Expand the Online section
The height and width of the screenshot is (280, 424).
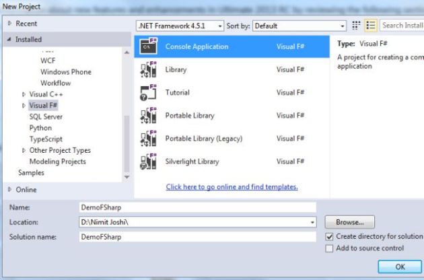[x=9, y=189]
